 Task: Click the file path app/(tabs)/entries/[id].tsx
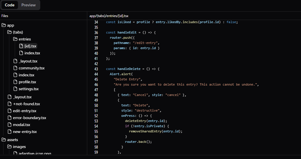click(109, 16)
